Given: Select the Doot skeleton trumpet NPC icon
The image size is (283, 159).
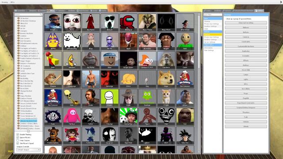Looking at the screenshot, I should (x=72, y=98).
